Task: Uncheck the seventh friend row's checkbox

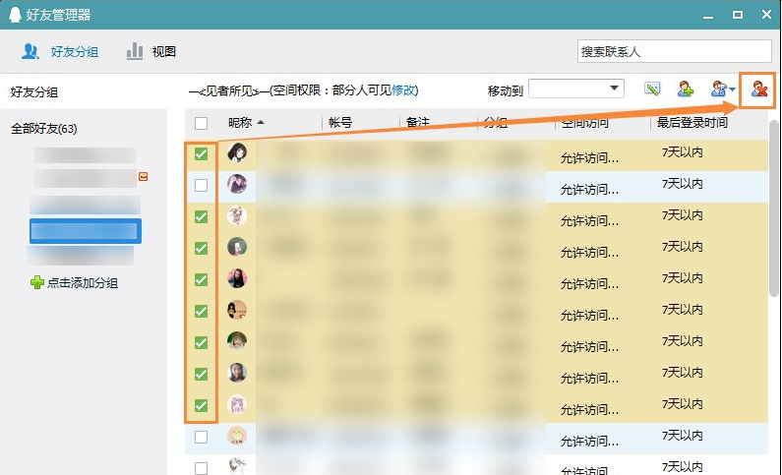Action: point(201,342)
